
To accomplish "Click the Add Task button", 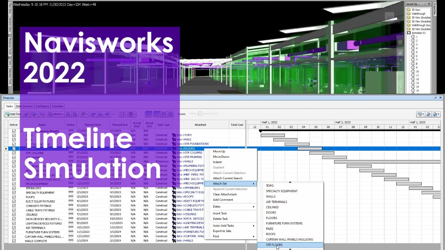I will click(14, 114).
